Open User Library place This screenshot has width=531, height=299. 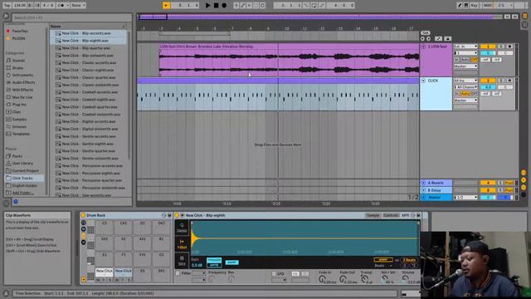click(22, 164)
